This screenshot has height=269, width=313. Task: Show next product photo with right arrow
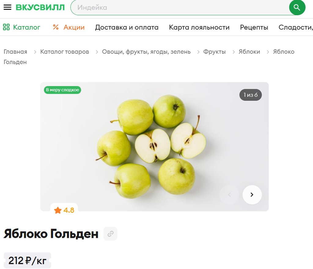[x=252, y=194]
